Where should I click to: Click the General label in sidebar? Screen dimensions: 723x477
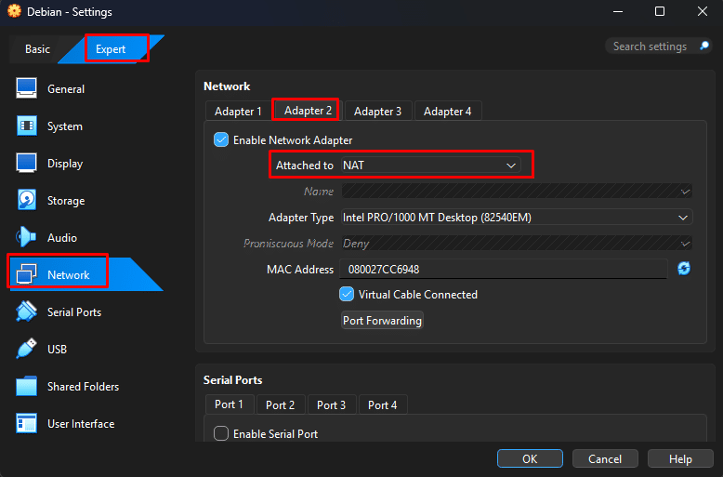(x=66, y=88)
